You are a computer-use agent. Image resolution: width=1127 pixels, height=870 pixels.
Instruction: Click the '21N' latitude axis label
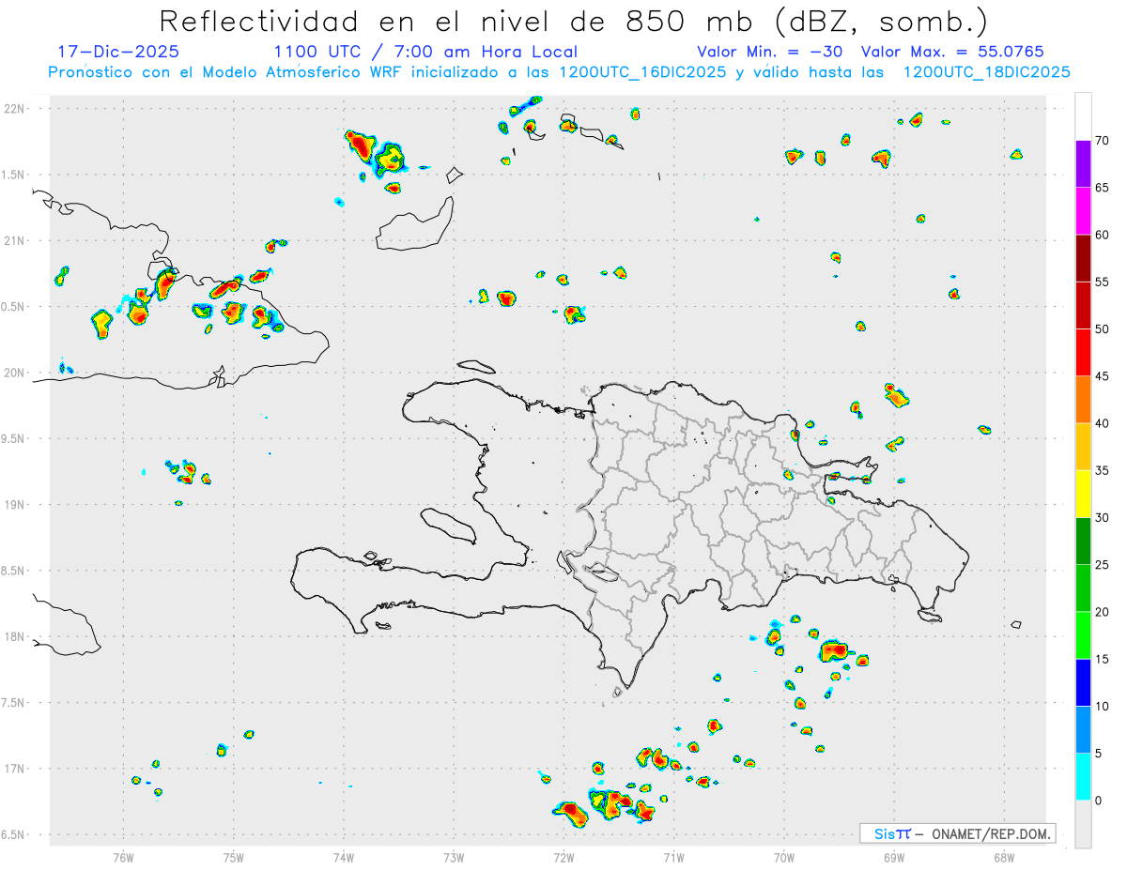(16, 240)
